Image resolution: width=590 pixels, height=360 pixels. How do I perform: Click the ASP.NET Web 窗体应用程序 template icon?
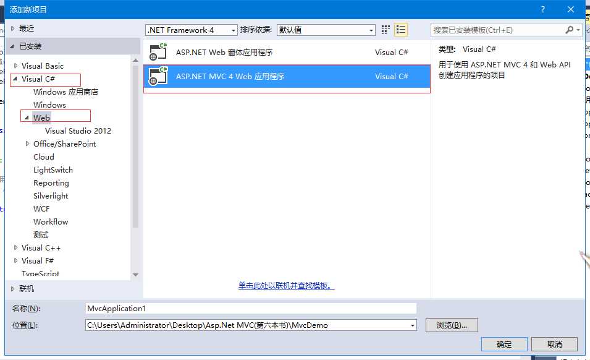point(158,52)
